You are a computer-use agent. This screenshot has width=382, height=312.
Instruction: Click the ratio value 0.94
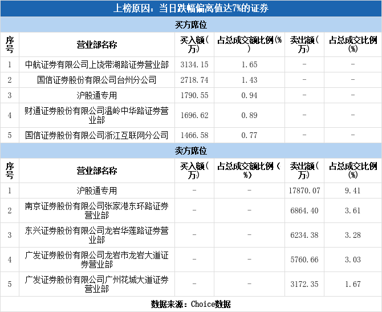249,95
